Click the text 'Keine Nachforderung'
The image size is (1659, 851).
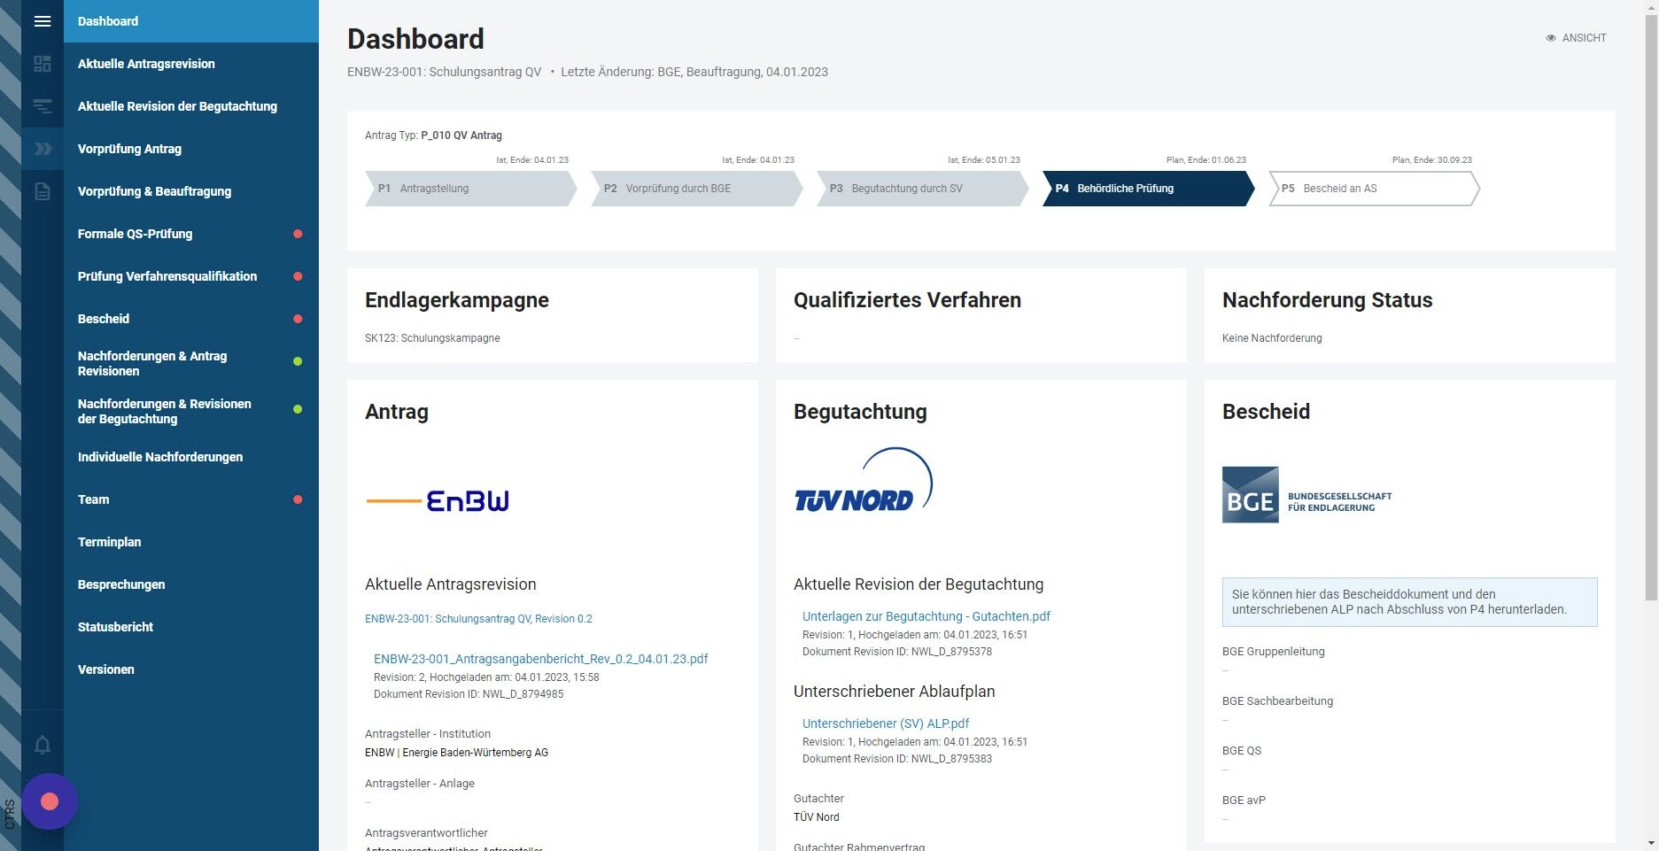pos(1272,338)
